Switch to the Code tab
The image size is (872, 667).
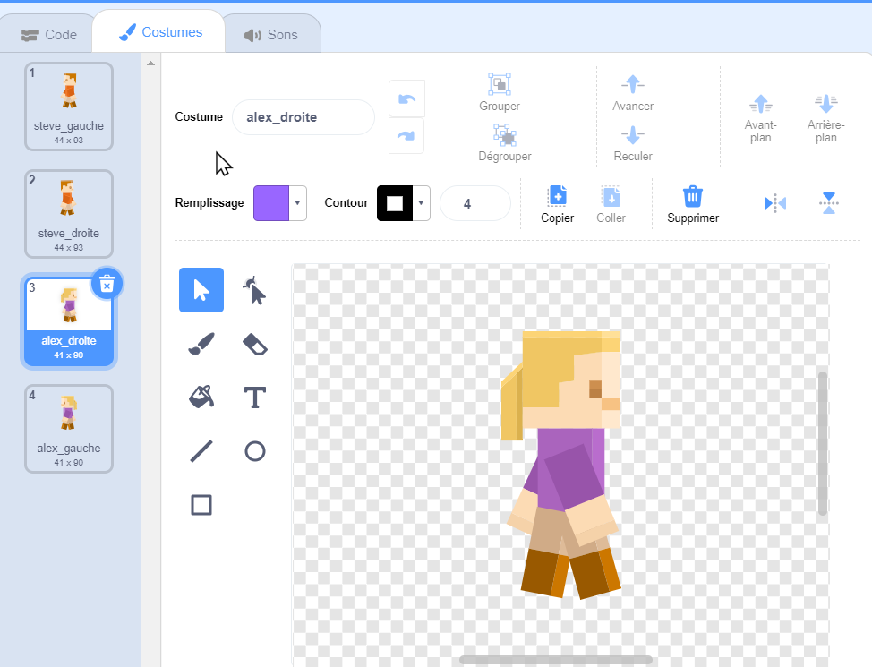49,35
